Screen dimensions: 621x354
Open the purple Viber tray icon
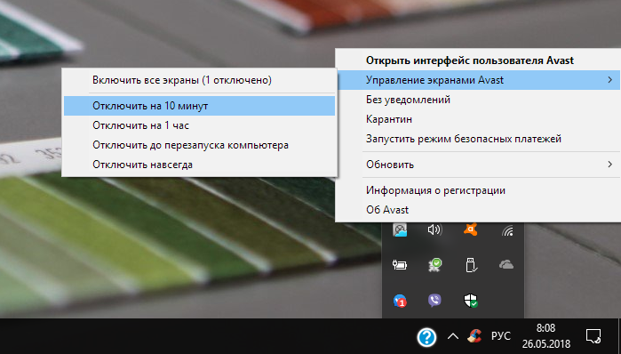coord(434,301)
